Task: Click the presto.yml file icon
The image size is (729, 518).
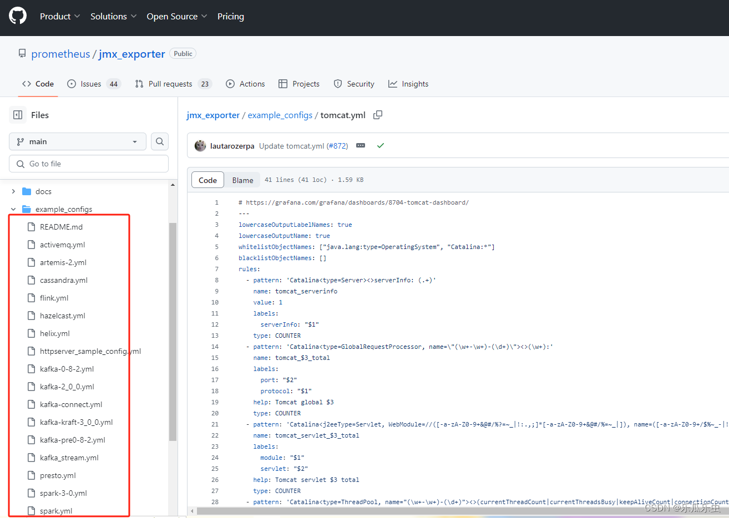Action: pyautogui.click(x=32, y=475)
